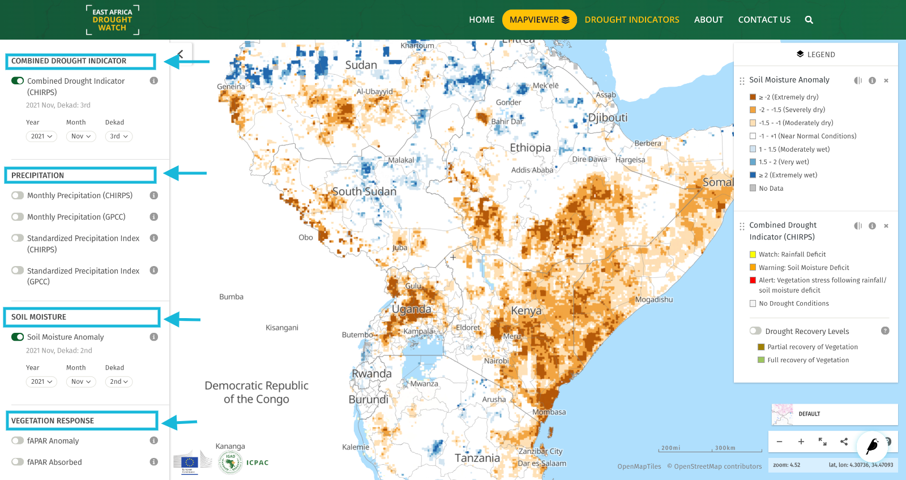
Task: Click the layers icon in LEGEND header
Action: click(x=800, y=54)
